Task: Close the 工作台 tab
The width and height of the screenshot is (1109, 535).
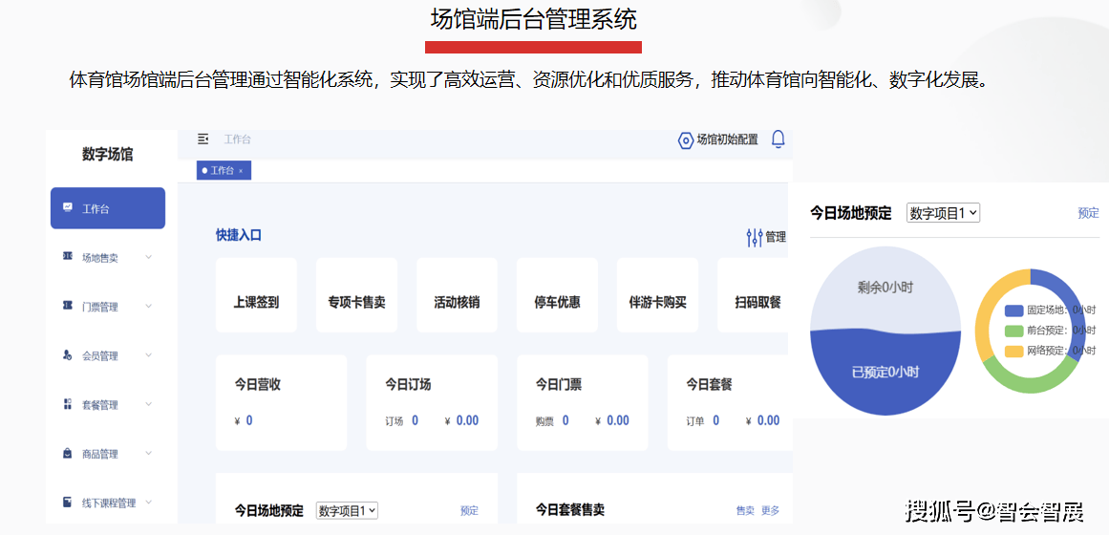Action: pos(241,171)
